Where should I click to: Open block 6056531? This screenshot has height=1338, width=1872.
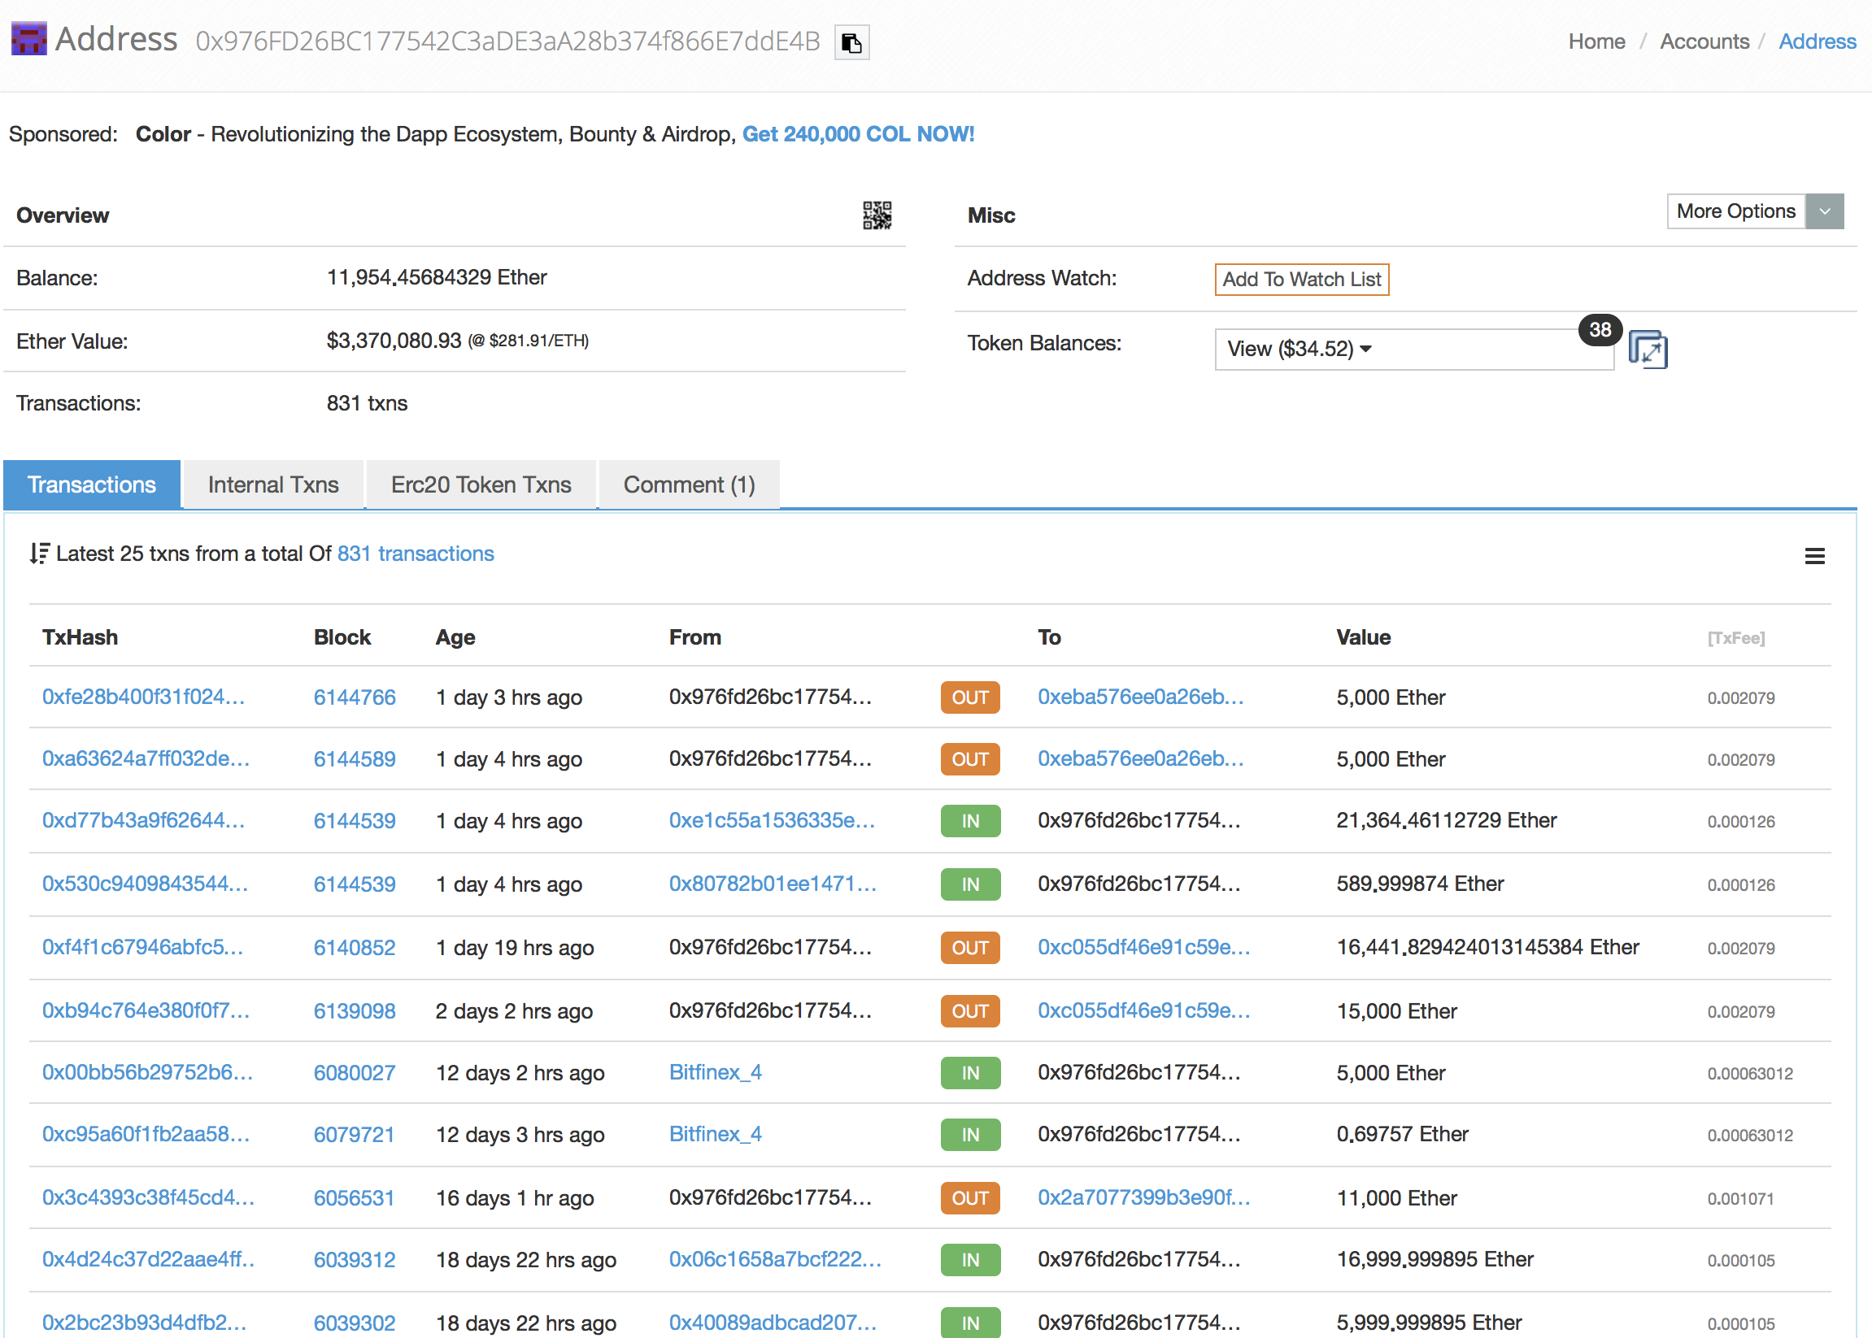355,1198
